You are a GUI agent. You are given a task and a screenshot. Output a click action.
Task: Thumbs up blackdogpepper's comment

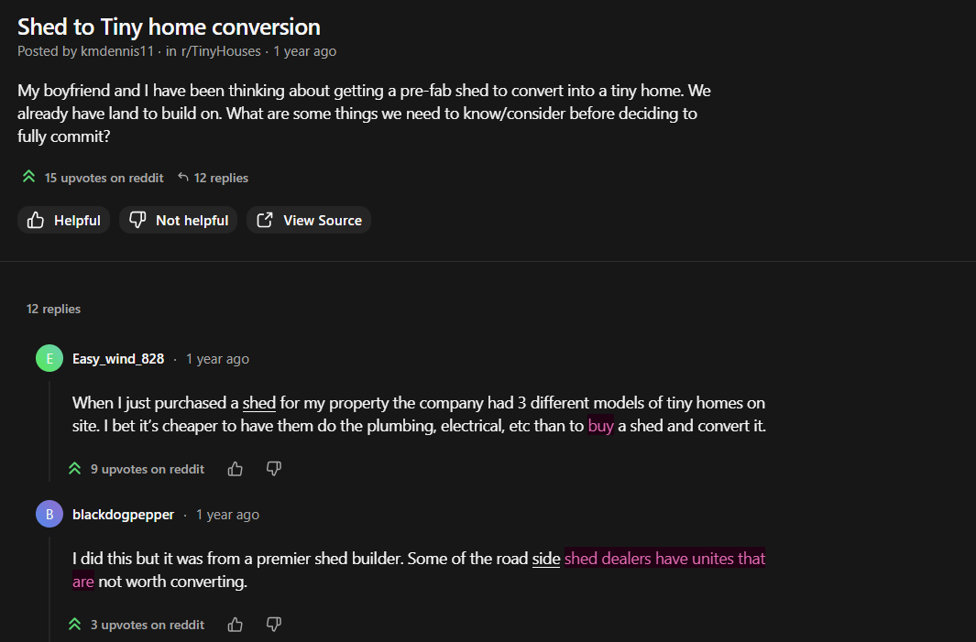point(236,625)
